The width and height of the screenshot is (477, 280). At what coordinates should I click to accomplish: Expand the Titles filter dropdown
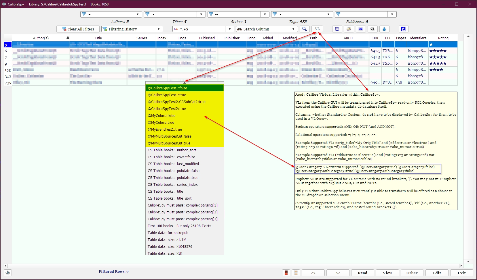click(x=202, y=14)
